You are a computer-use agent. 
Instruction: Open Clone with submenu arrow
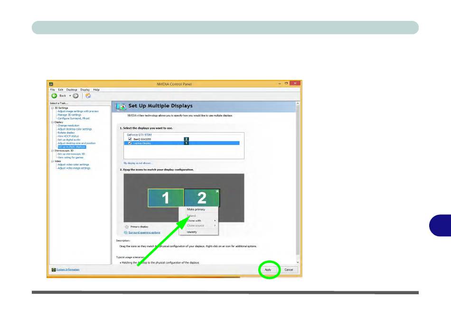click(x=215, y=221)
